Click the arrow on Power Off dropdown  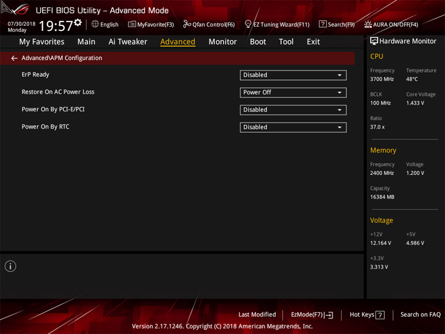(x=339, y=93)
